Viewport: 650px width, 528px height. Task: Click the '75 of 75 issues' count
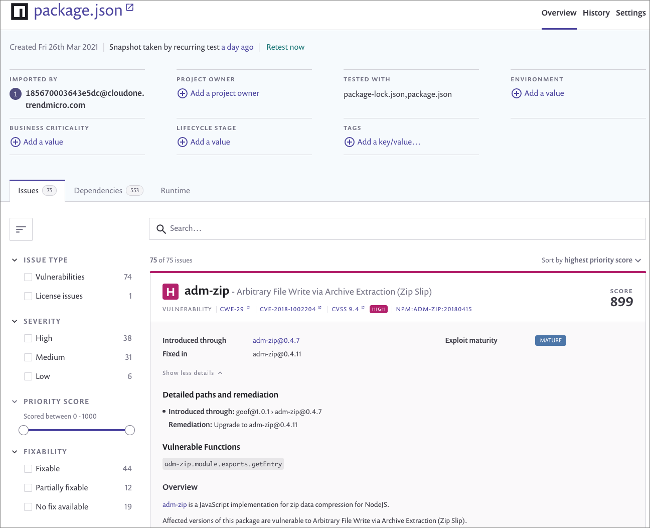171,260
